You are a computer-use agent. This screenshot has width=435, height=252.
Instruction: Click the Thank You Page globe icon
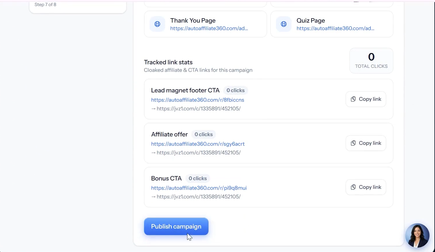(157, 24)
